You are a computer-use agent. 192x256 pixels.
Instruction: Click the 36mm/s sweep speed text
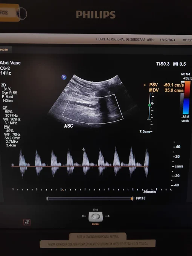tap(149, 192)
